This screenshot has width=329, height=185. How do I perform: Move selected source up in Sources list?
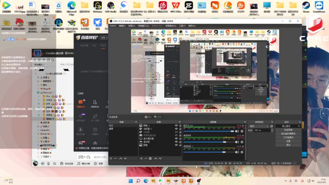(x=156, y=159)
